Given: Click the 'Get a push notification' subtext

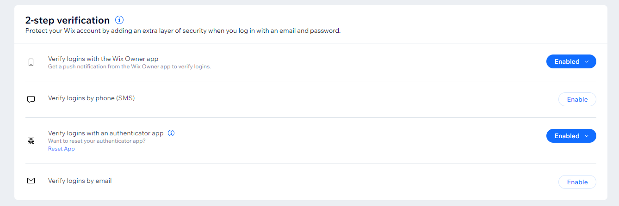Looking at the screenshot, I should coord(130,67).
